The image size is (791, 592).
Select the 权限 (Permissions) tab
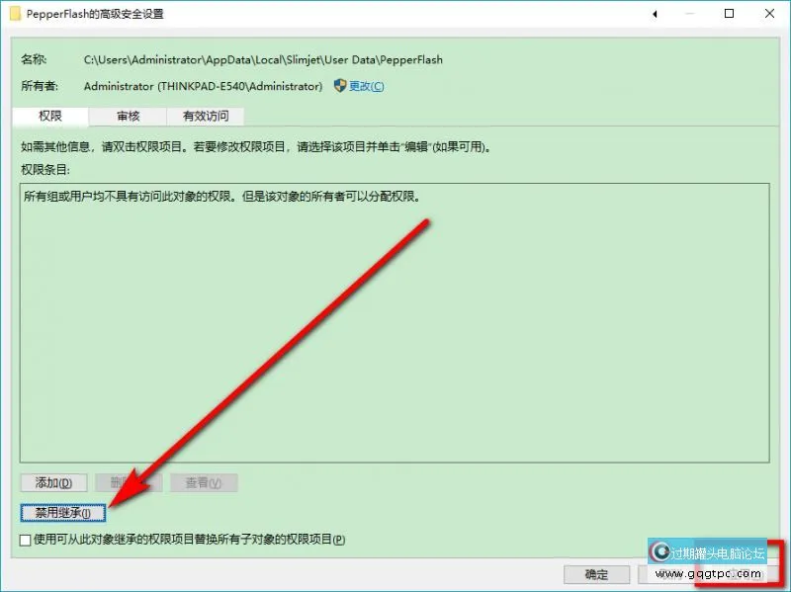(x=50, y=116)
